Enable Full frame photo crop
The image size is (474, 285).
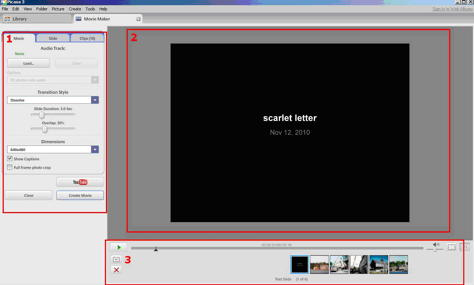(x=10, y=167)
